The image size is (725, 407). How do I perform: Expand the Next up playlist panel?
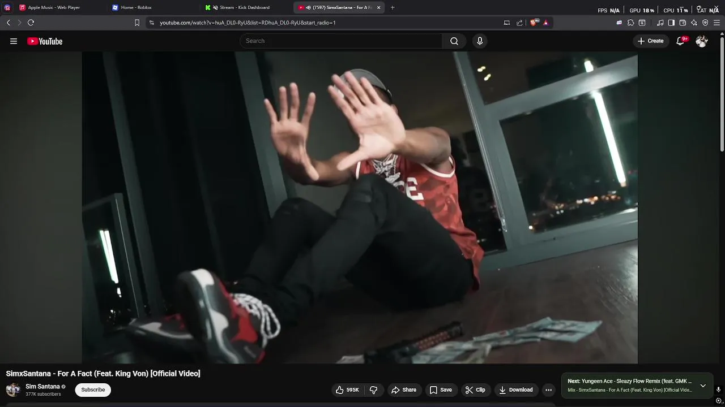coord(703,386)
